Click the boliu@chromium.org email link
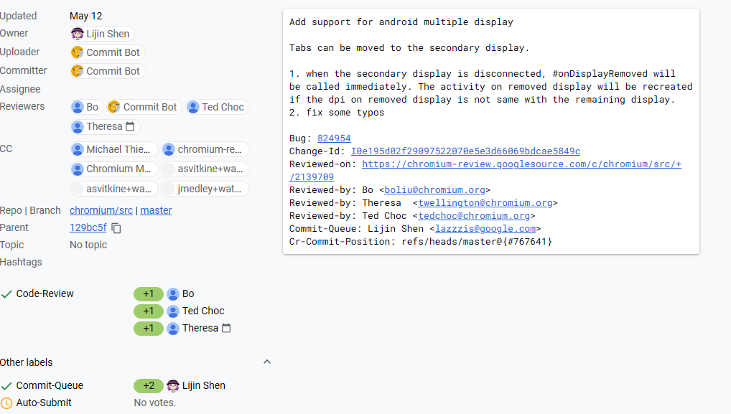The width and height of the screenshot is (731, 414). pyautogui.click(x=434, y=190)
